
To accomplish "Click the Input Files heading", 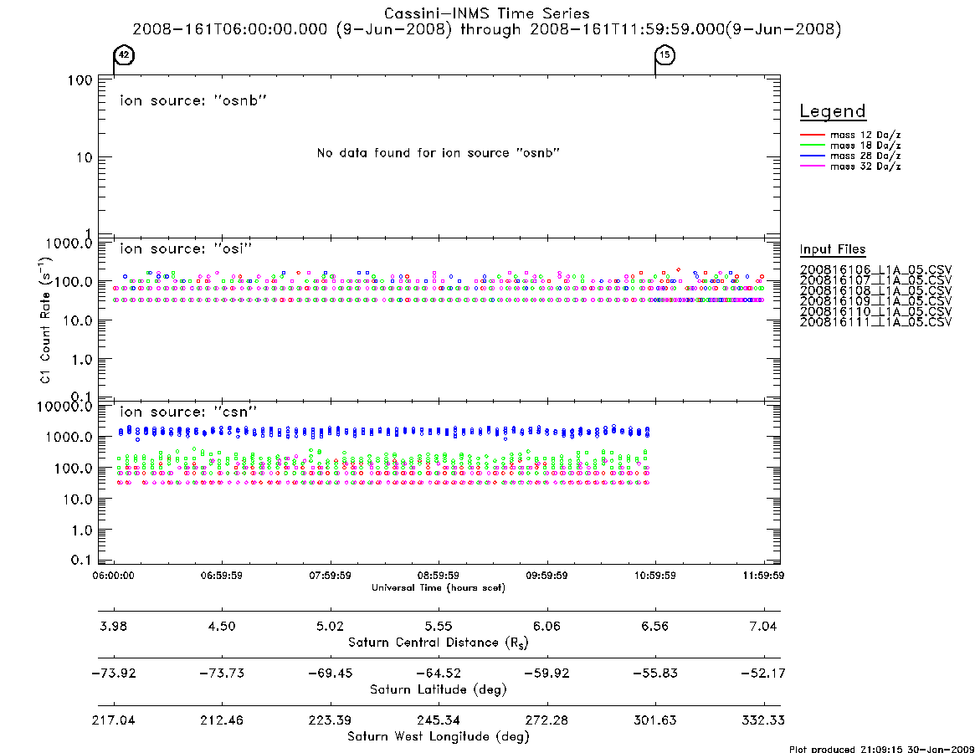I will (833, 249).
